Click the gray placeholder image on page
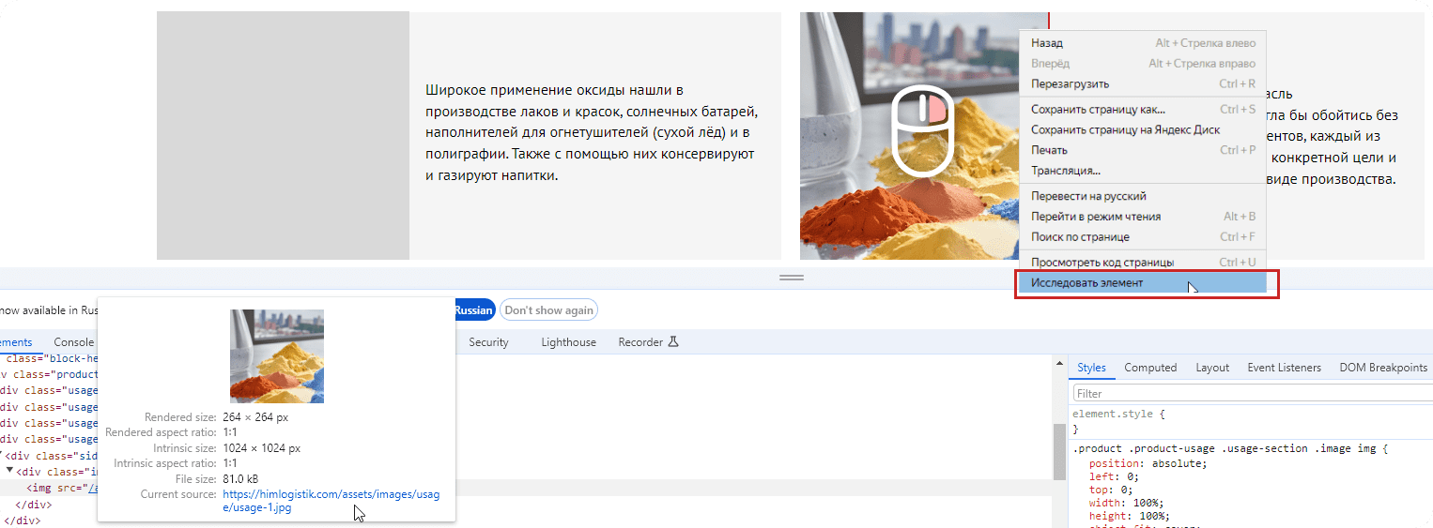The height and width of the screenshot is (528, 1433). 283,136
